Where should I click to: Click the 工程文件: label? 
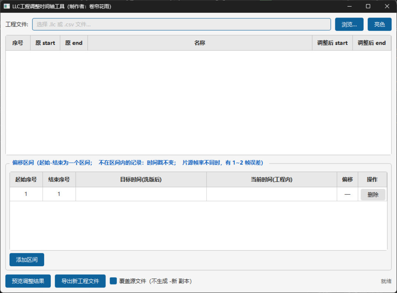click(17, 25)
